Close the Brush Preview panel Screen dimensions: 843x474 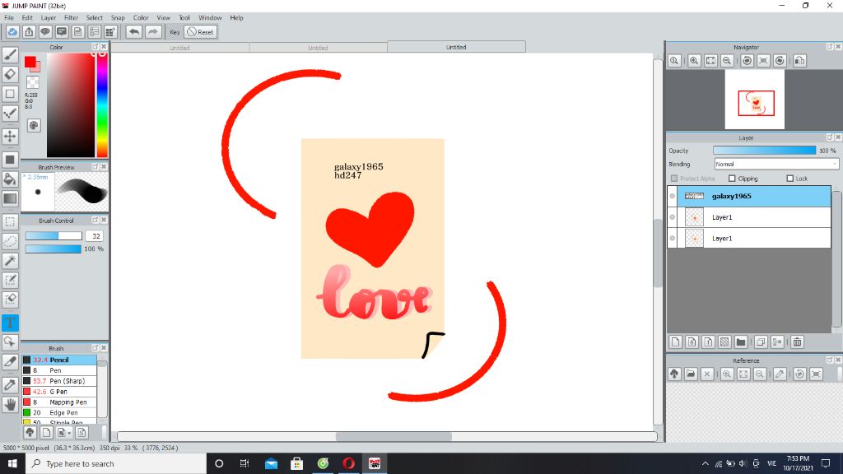click(105, 166)
